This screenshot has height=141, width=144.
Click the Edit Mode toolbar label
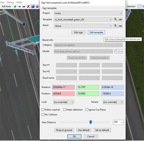coord(6,7)
